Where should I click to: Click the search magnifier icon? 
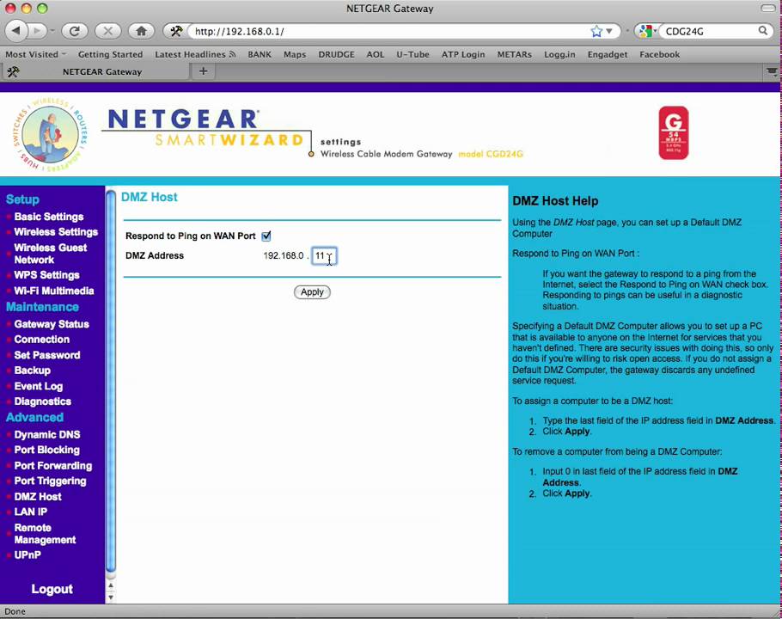click(763, 31)
